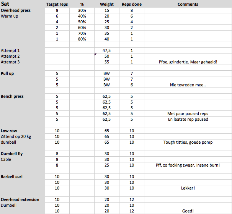Click the 'Overhead press' exercise cell
The image size is (232, 214).
(16, 10)
